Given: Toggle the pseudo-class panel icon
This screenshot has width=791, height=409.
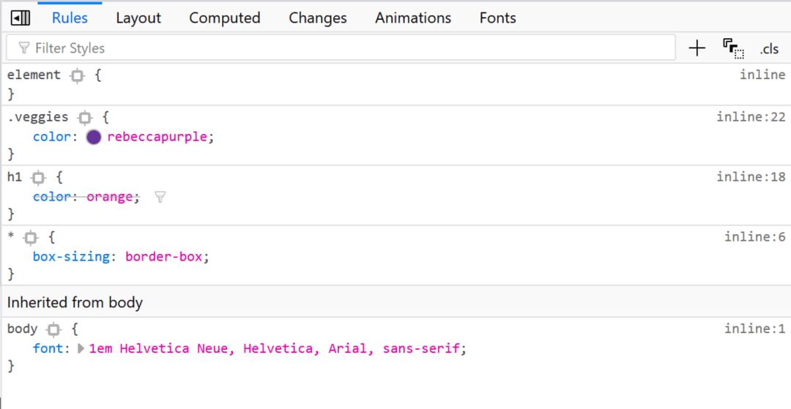Looking at the screenshot, I should [x=733, y=48].
